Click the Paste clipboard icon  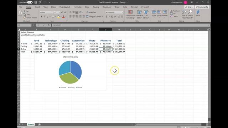pos(21,12)
